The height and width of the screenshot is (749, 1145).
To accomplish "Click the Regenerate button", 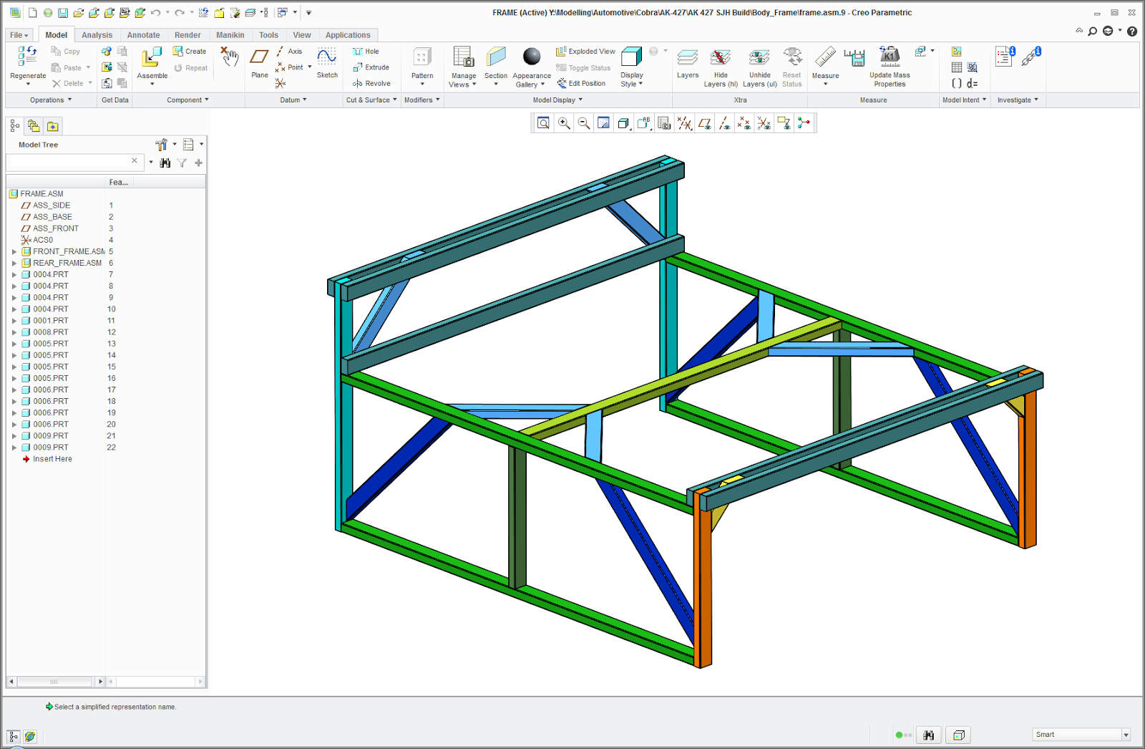I will pyautogui.click(x=27, y=64).
